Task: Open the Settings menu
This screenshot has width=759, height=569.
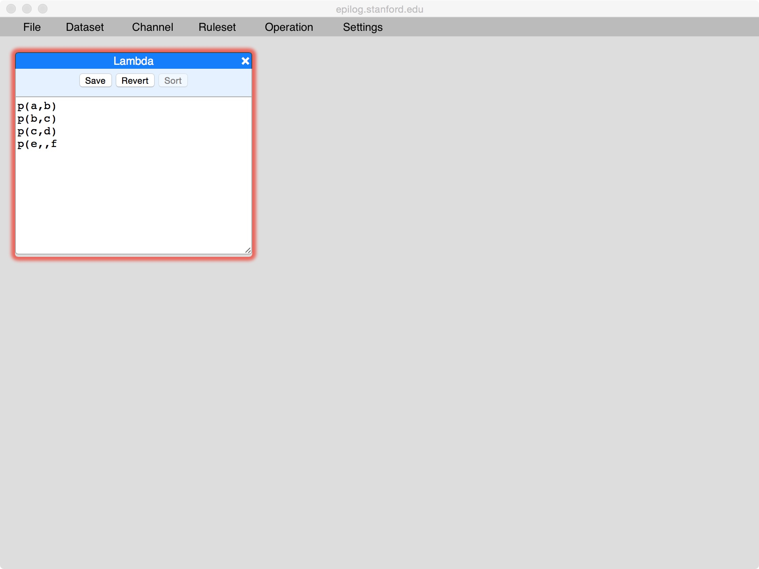Action: (363, 27)
